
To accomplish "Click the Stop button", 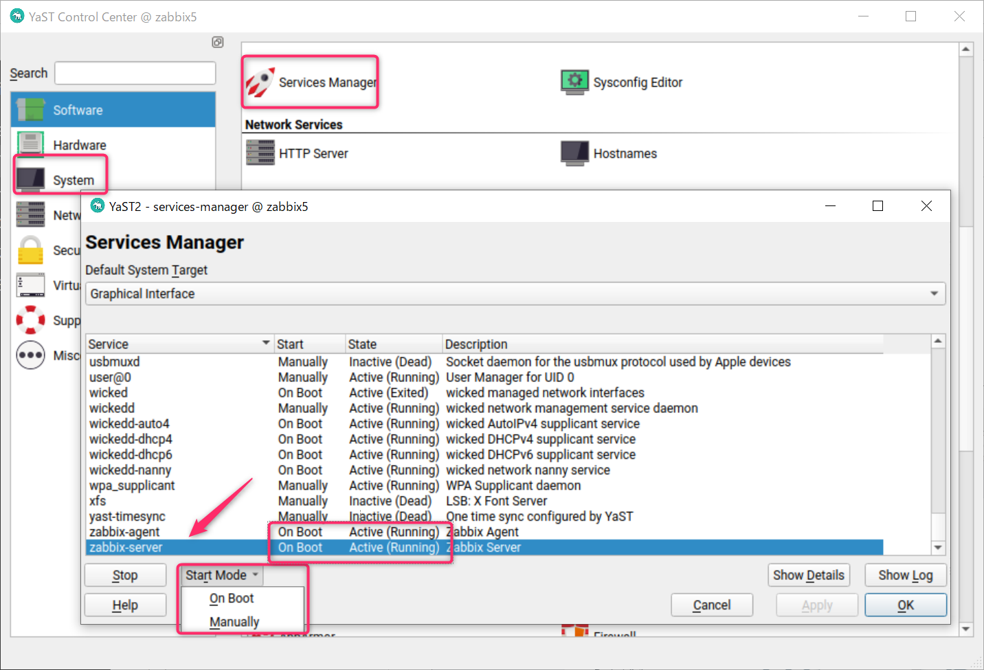I will click(125, 575).
